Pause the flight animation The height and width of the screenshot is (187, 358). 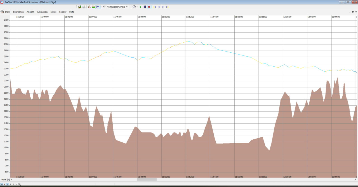tap(145, 7)
